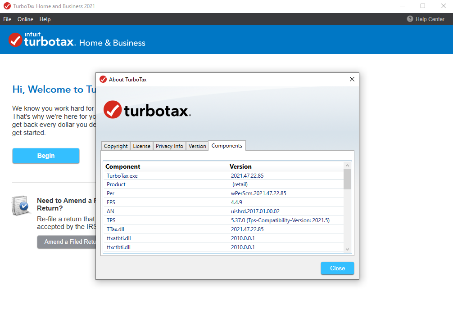Image resolution: width=453 pixels, height=336 pixels.
Task: Click the Help Center question mark icon
Action: 410,19
